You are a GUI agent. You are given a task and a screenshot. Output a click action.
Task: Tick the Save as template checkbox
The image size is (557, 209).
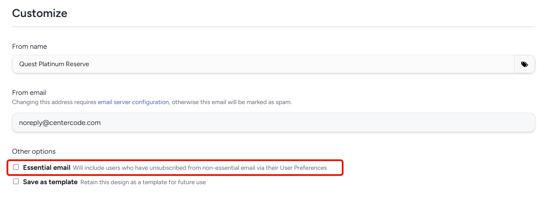[x=16, y=182]
